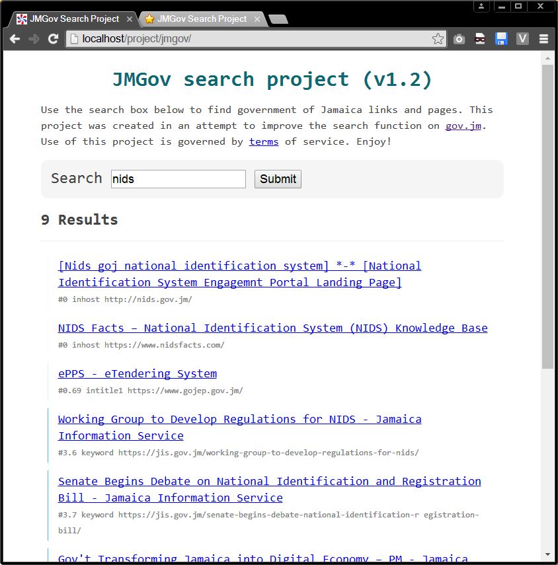Click the #3.6 keyword jis.gov.jm URL text
The image size is (558, 565).
(239, 453)
